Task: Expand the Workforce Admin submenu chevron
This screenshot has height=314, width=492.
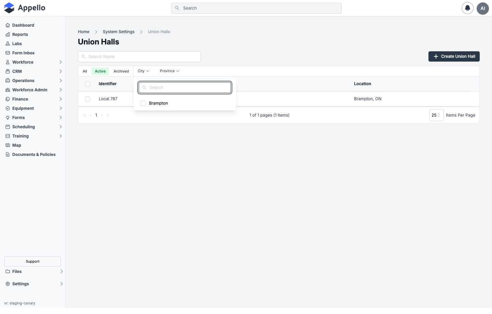Action: [60, 90]
